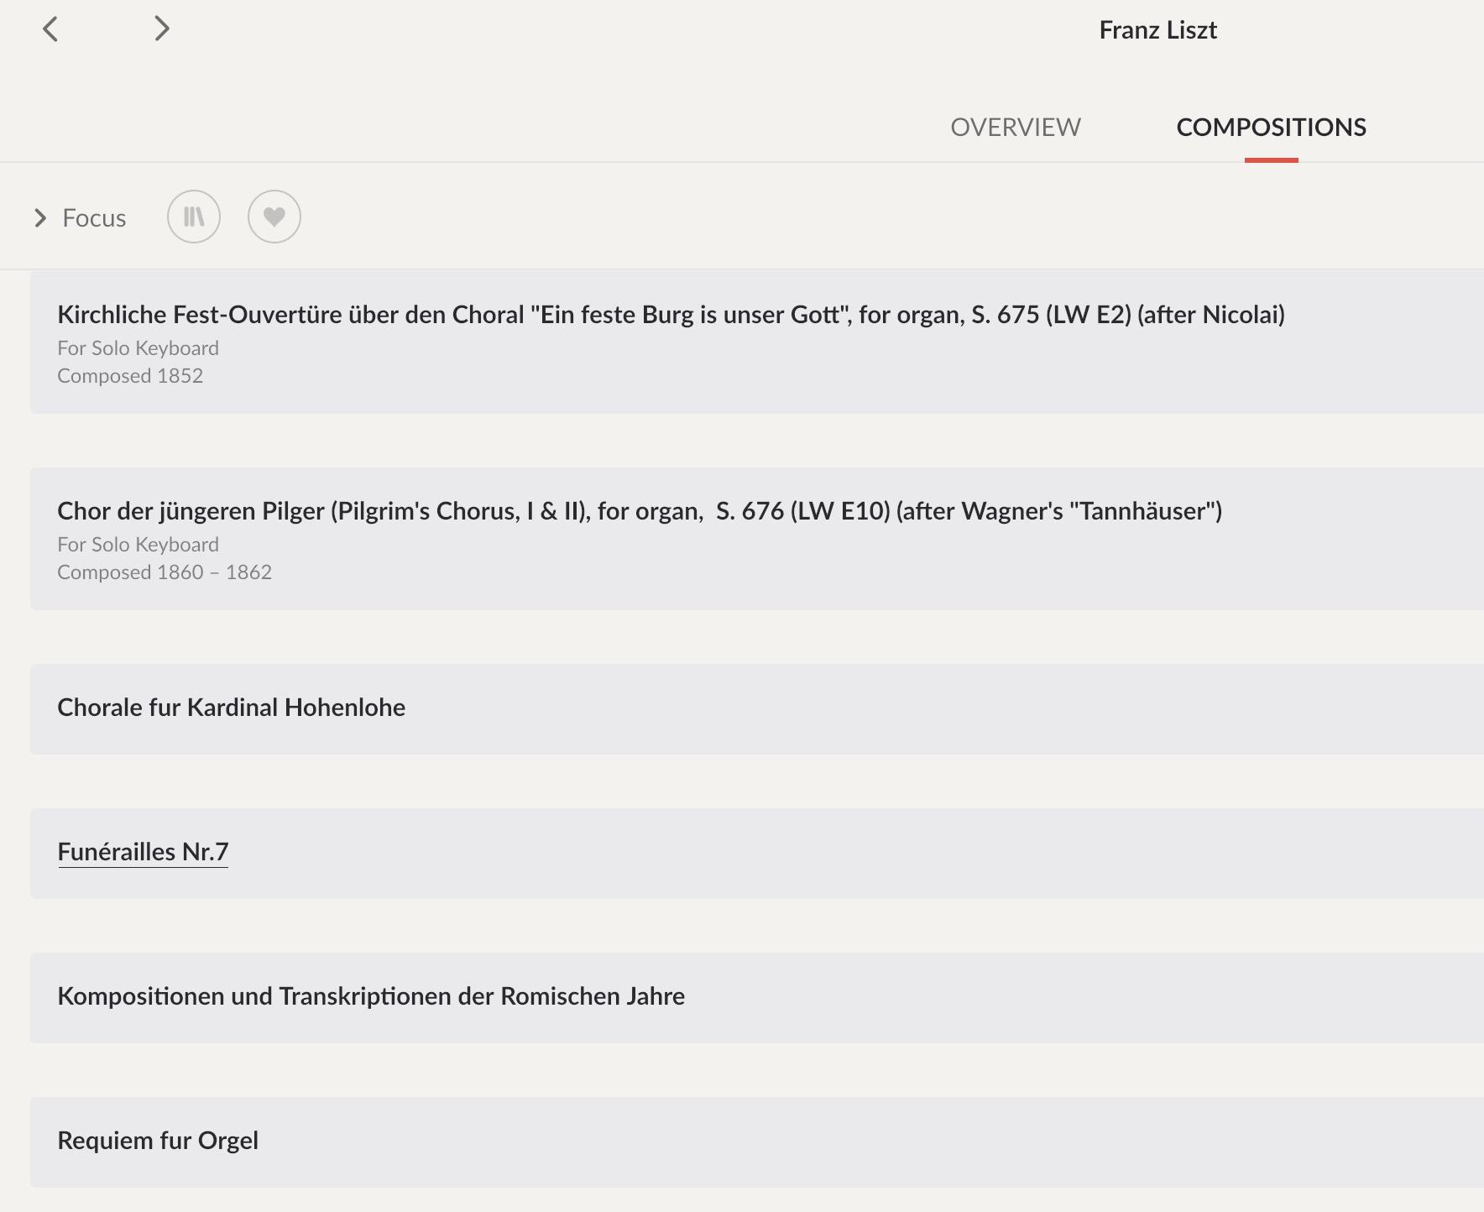
Task: Open Kompositionen und Transkriptionen der Romischen Jahre
Action: point(757,998)
